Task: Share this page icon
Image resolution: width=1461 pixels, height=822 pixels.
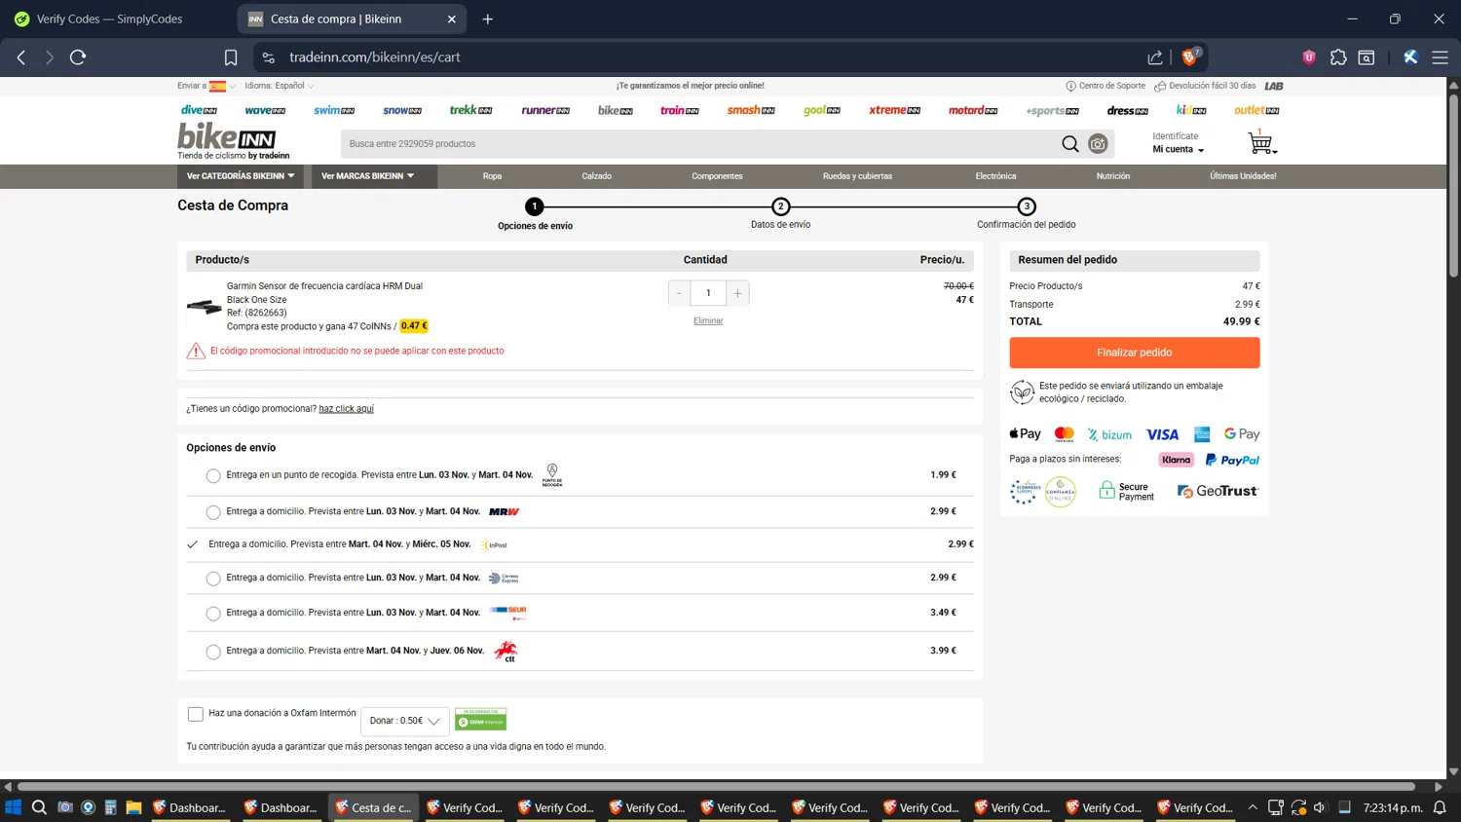Action: pyautogui.click(x=1155, y=57)
